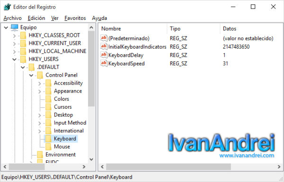Open the Edición menu
Screen dimensions: 284x182
36,18
